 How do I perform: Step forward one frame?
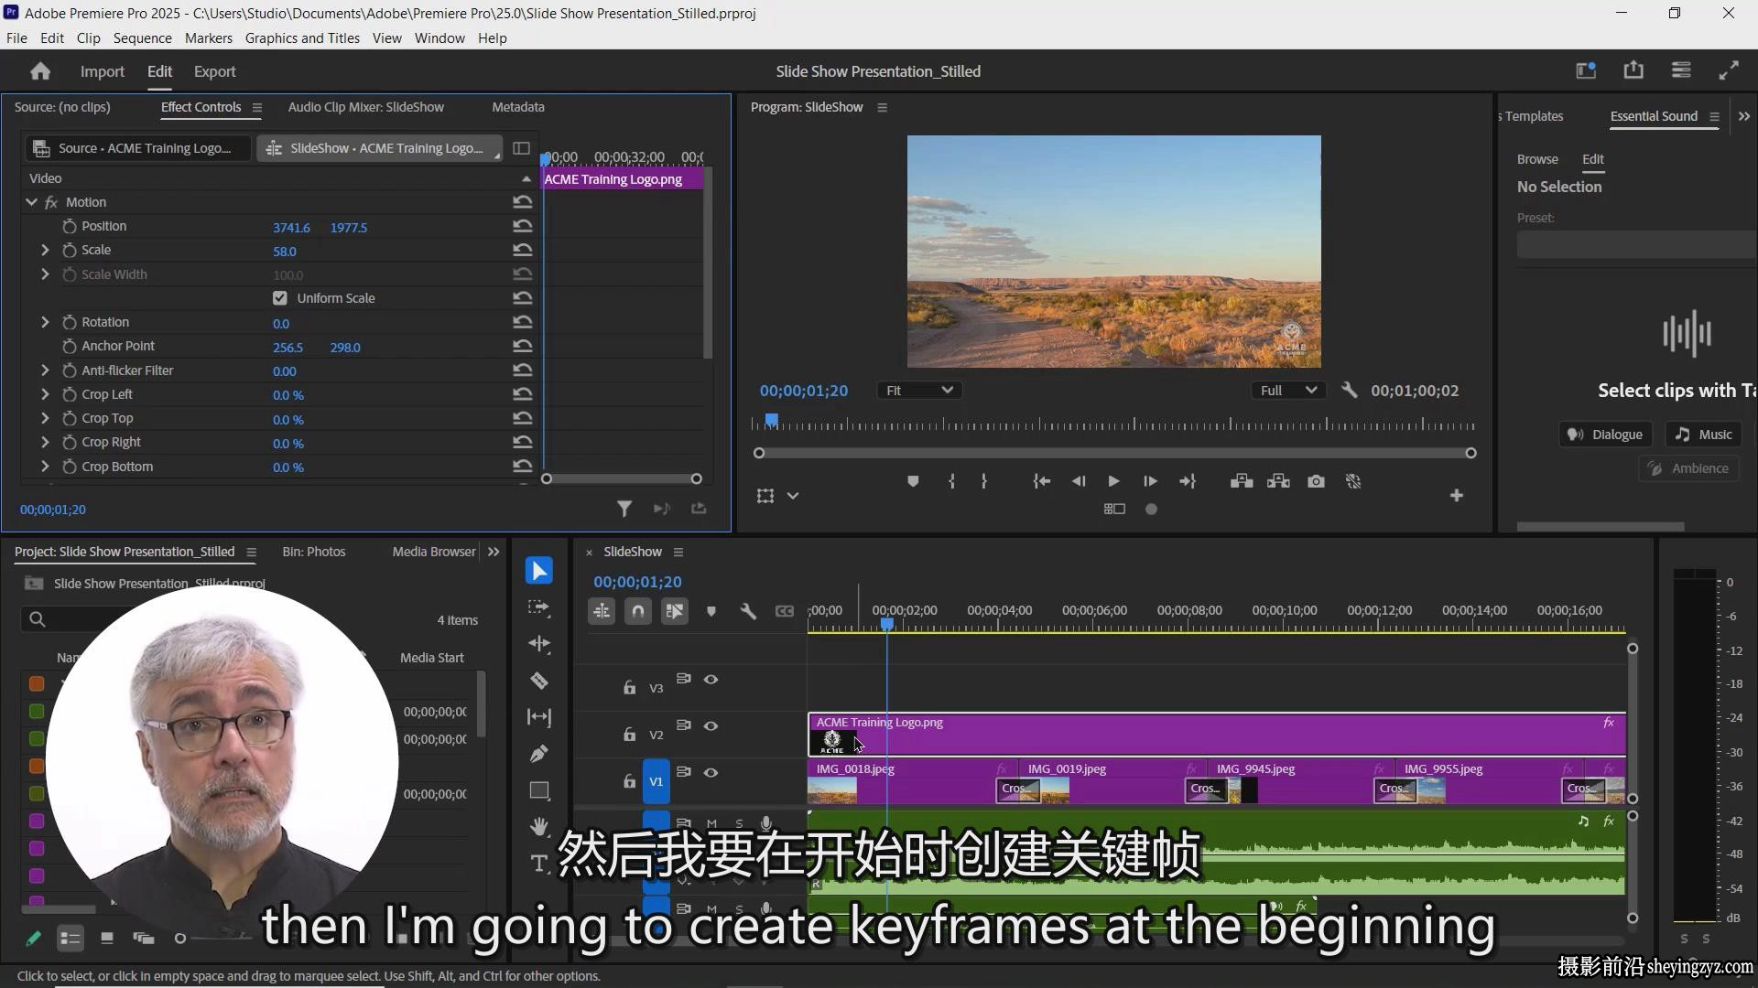point(1150,481)
